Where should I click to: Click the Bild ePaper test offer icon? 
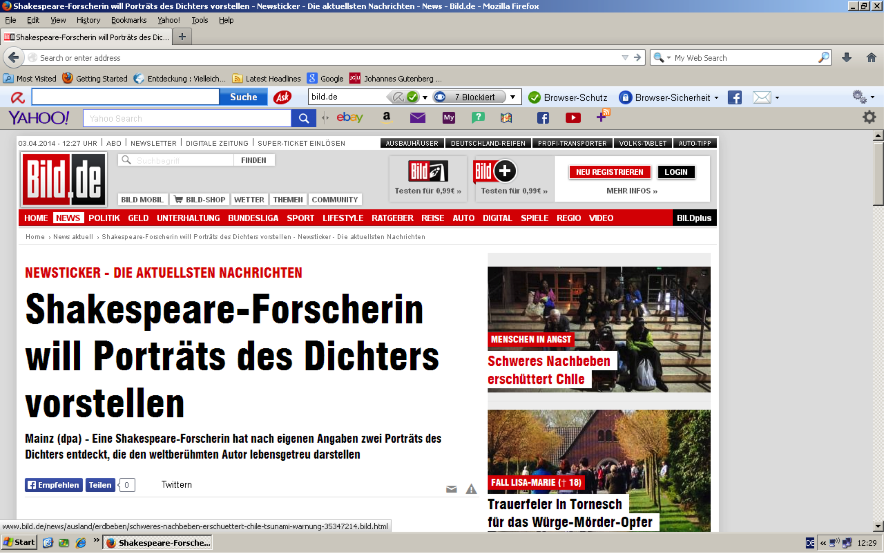coord(428,171)
